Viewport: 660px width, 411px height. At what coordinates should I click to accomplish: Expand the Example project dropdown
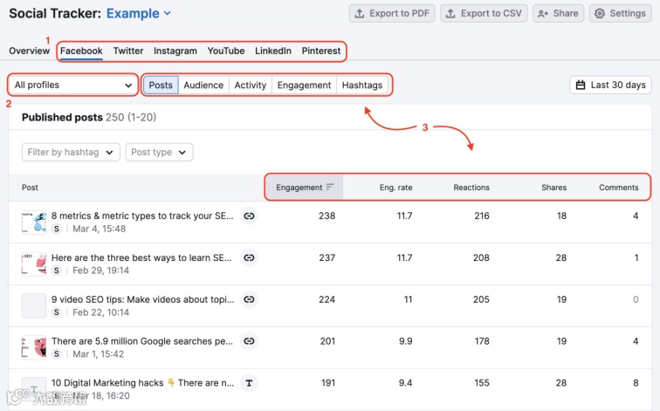pyautogui.click(x=139, y=13)
